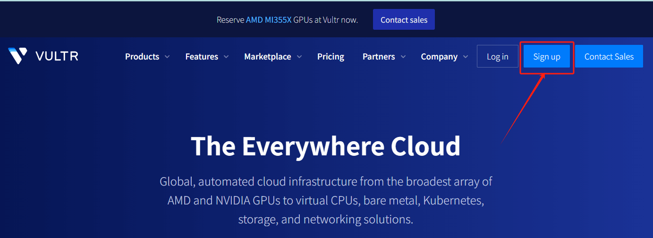Viewport: 653px width, 238px height.
Task: Click the Log in button
Action: pos(498,56)
